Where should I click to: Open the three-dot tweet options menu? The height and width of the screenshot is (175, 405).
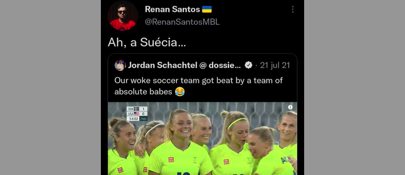click(x=293, y=9)
